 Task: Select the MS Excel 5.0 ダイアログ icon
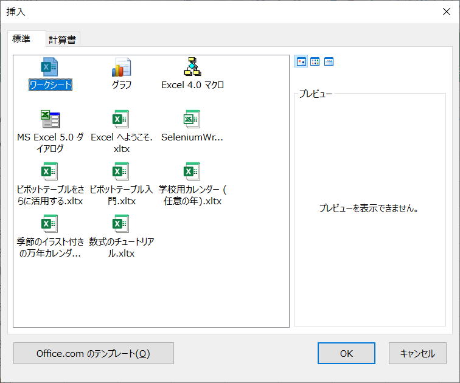click(50, 119)
